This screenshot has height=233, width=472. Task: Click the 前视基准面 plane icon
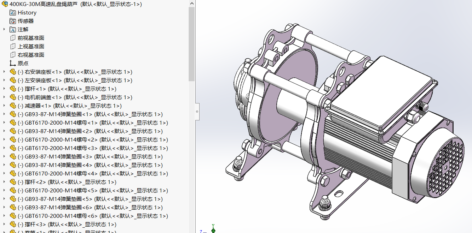13,38
